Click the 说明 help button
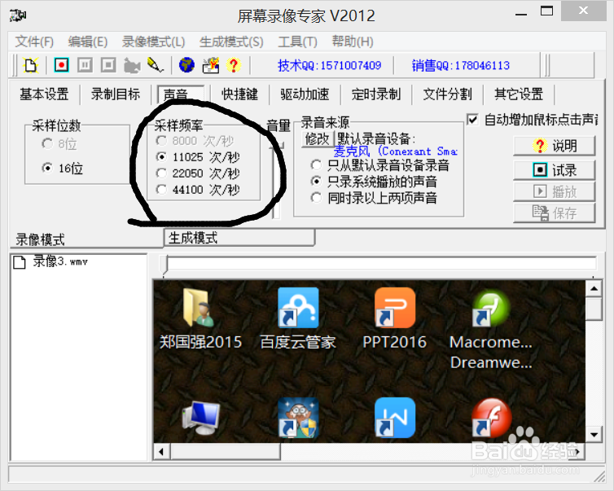This screenshot has height=491, width=614. point(555,146)
